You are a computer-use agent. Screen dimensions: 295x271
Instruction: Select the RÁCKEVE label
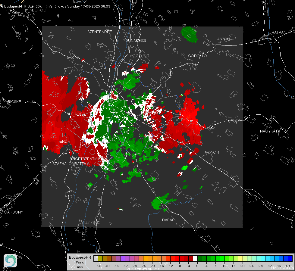(x=91, y=223)
